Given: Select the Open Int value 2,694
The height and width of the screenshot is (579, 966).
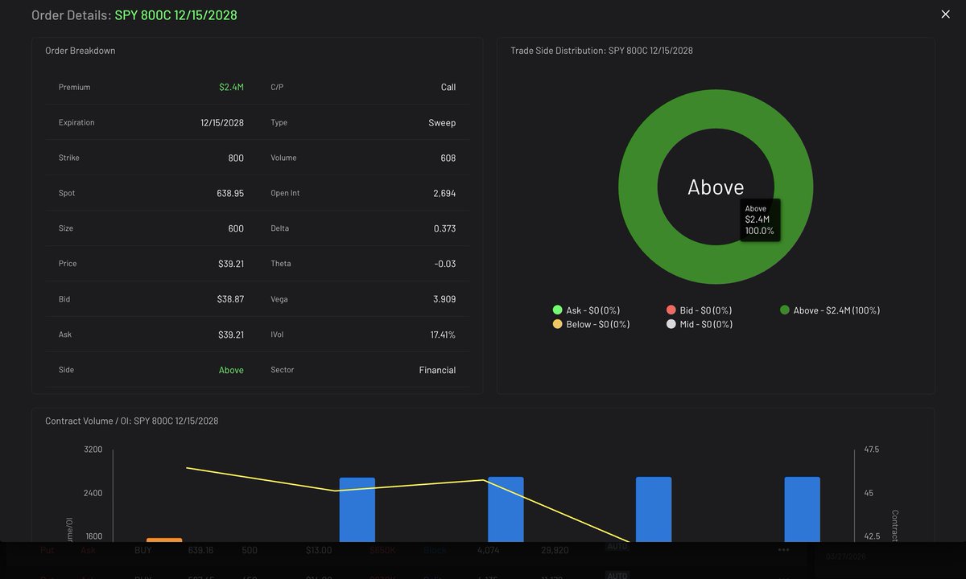Looking at the screenshot, I should (x=444, y=194).
